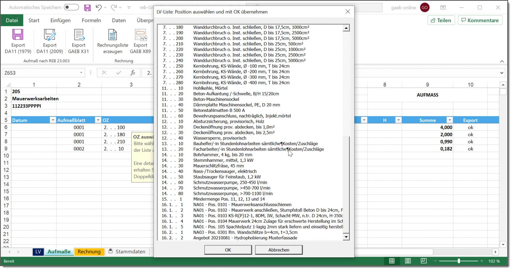512x270 pixels.
Task: Switch to the Einfügen ribbon tab
Action: tap(60, 20)
